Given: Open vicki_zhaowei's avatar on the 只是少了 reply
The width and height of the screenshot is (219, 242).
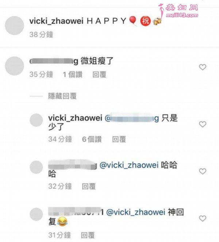Looking at the screenshot, I should [x=36, y=120].
